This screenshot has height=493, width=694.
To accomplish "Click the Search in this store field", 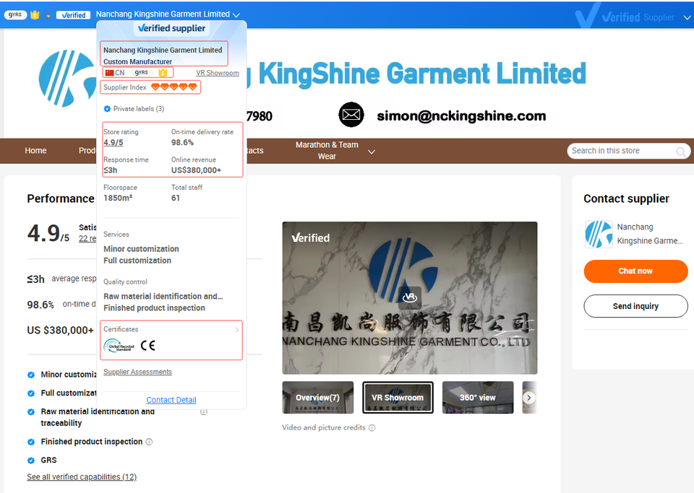I will point(622,151).
